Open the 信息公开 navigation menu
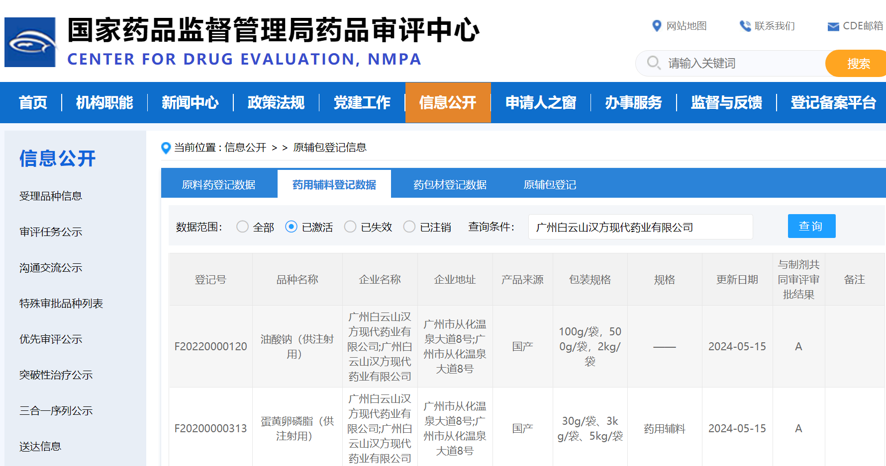The image size is (886, 466). point(448,103)
